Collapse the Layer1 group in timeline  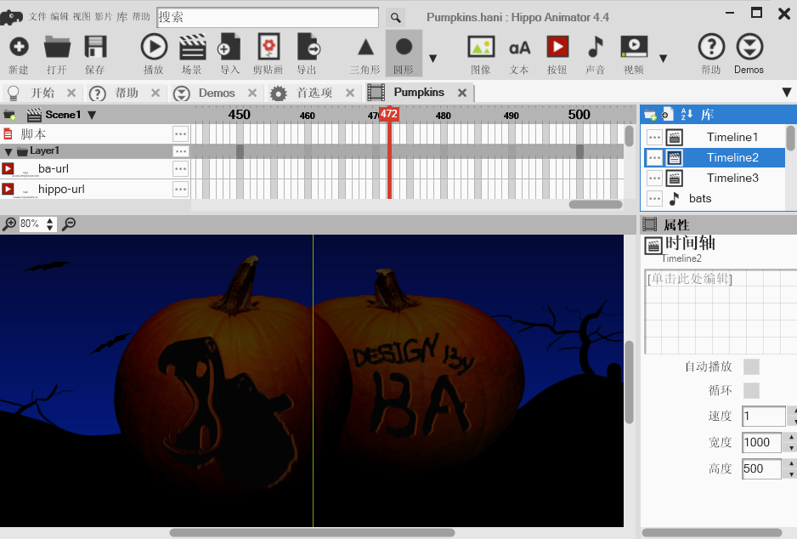tap(8, 151)
